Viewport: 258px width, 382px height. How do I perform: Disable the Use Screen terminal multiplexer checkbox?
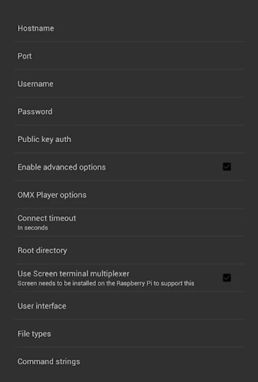[227, 278]
